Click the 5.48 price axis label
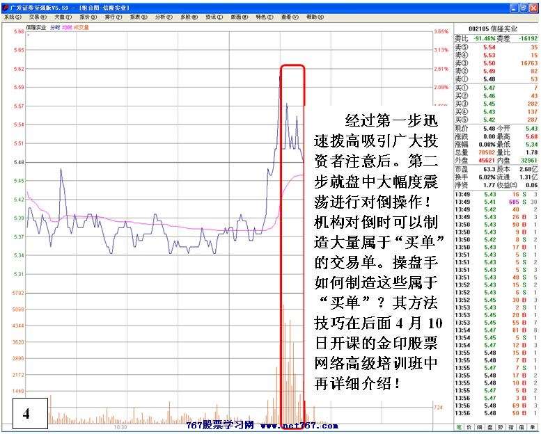The image size is (541, 434). pyautogui.click(x=19, y=162)
